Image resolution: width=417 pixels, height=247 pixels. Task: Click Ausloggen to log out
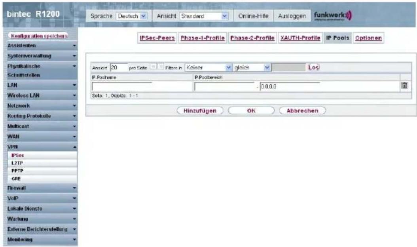(x=292, y=16)
